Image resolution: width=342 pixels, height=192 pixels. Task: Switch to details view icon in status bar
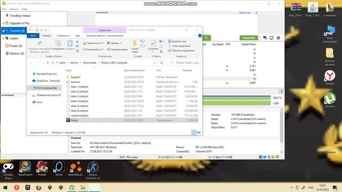coord(193,132)
